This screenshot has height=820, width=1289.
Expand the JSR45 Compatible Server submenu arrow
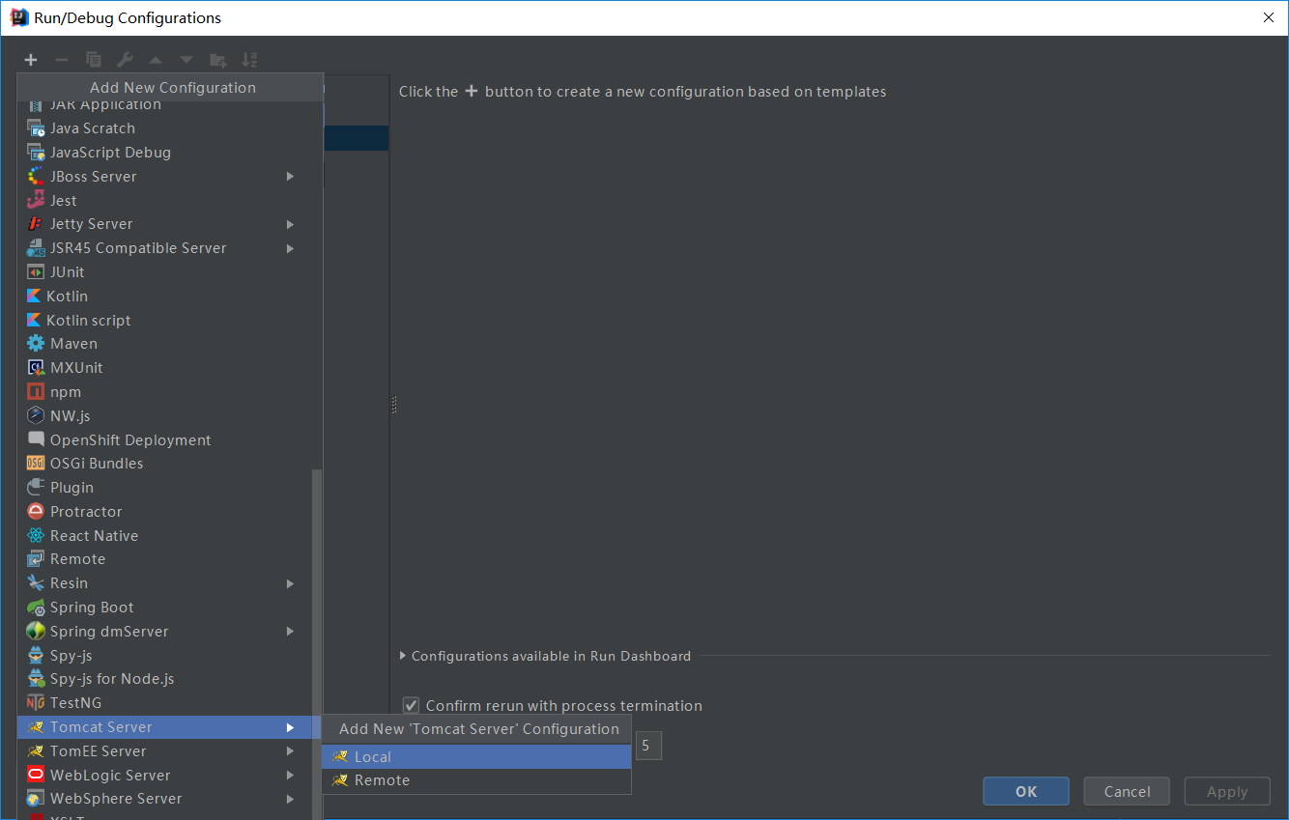290,248
